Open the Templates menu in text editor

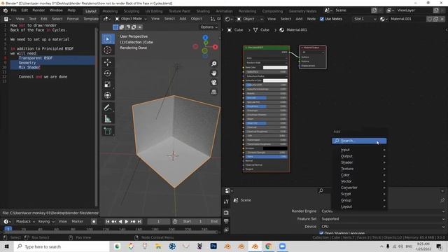click(x=91, y=19)
